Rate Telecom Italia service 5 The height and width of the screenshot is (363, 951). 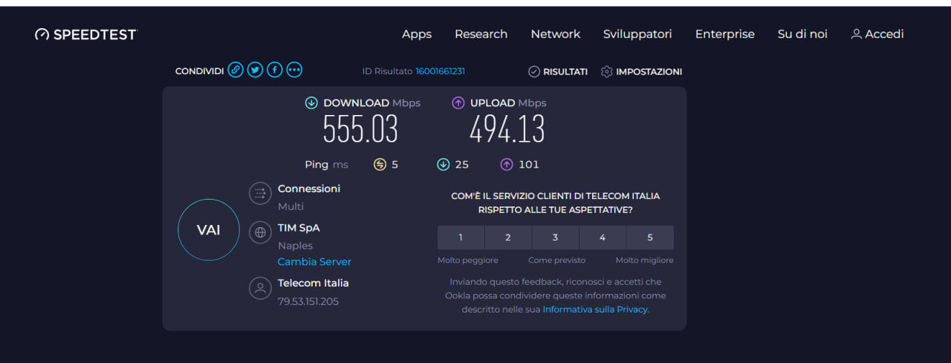pyautogui.click(x=650, y=238)
